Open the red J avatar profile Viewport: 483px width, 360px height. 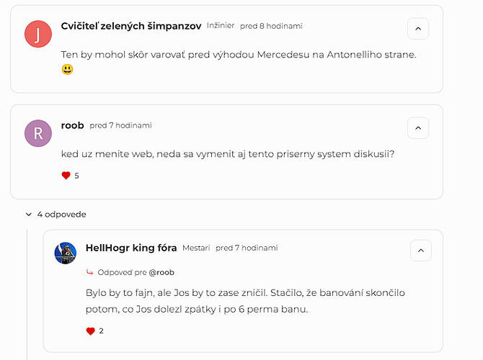click(x=38, y=34)
